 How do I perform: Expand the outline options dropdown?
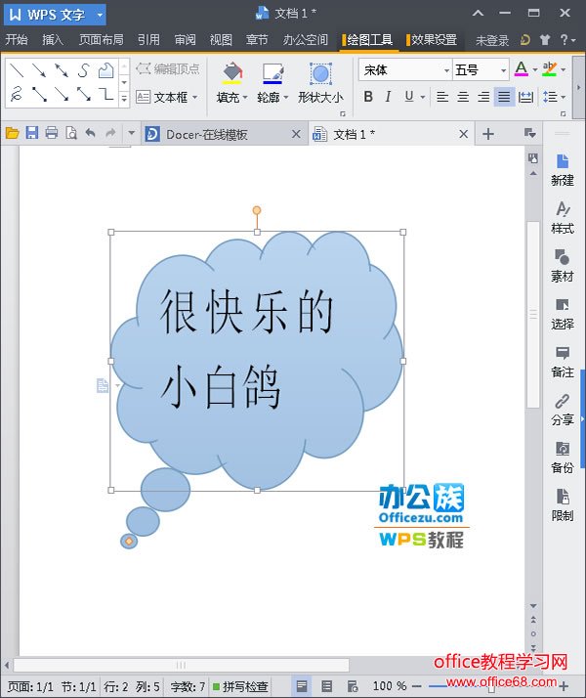pyautogui.click(x=286, y=97)
